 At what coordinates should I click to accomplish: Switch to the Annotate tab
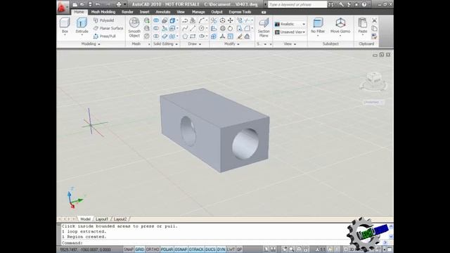pos(162,12)
